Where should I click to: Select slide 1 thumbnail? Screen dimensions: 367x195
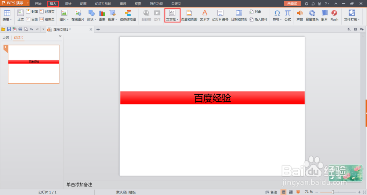pyautogui.click(x=33, y=64)
